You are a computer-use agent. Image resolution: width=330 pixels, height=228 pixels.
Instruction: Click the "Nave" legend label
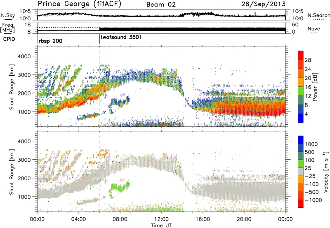pos(314,28)
